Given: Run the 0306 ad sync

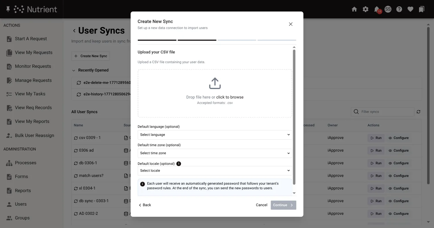Looking at the screenshot, I should pos(376,150).
